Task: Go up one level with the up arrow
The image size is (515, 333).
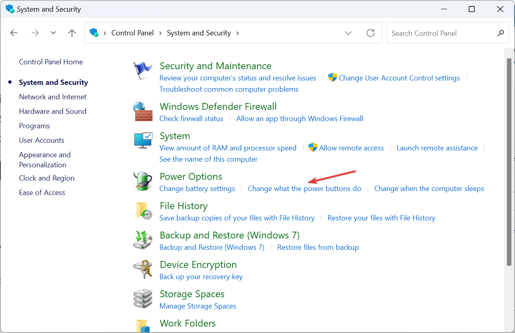Action: (x=72, y=33)
